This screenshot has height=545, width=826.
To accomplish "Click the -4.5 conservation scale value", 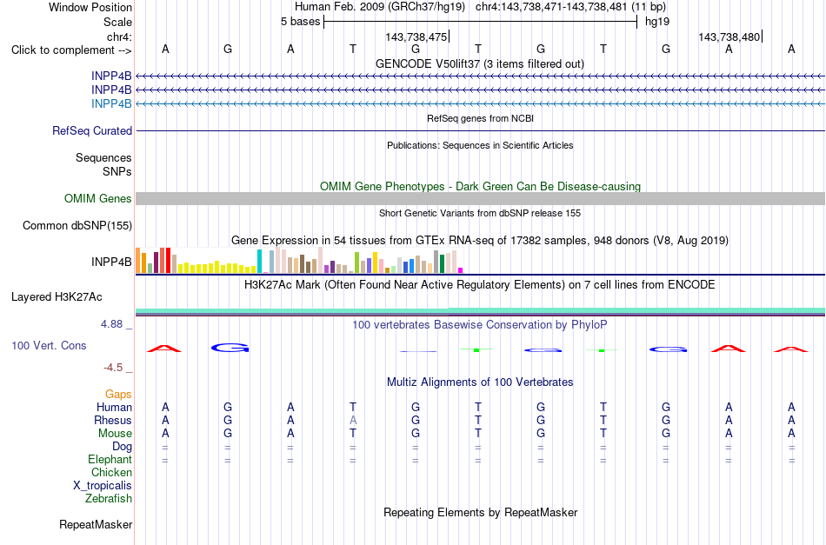I will pyautogui.click(x=113, y=368).
